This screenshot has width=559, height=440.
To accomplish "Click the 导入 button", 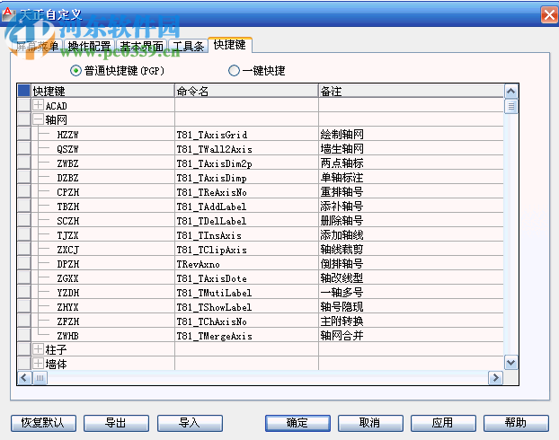I will 190,423.
